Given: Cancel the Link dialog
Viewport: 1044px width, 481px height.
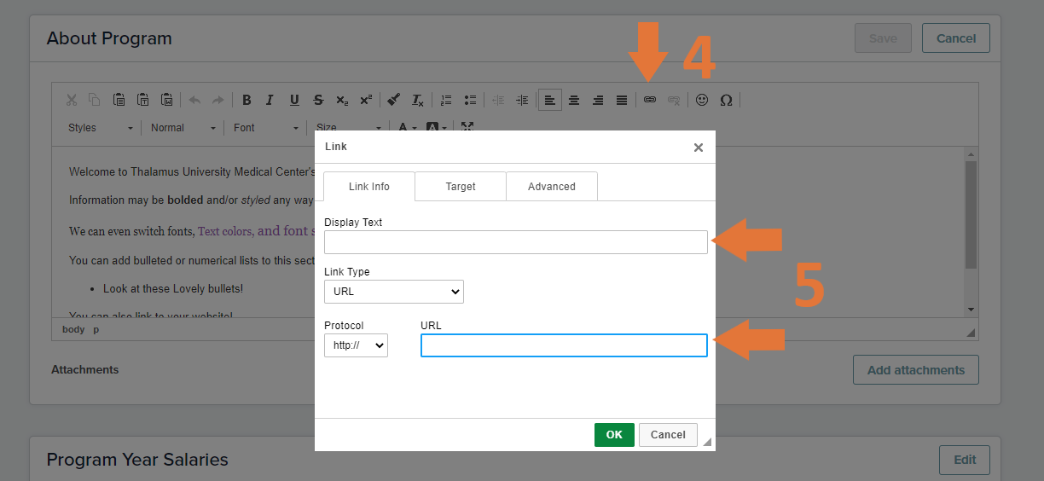Looking at the screenshot, I should pyautogui.click(x=668, y=435).
